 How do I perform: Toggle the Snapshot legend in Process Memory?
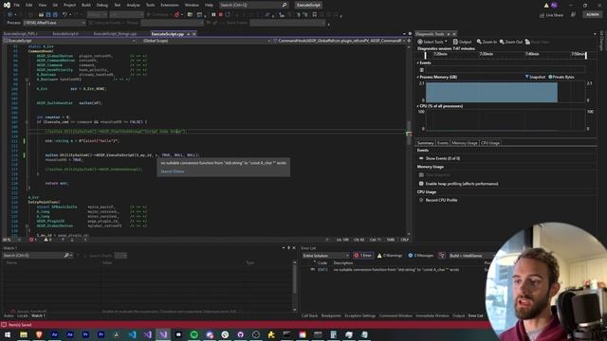tap(535, 77)
